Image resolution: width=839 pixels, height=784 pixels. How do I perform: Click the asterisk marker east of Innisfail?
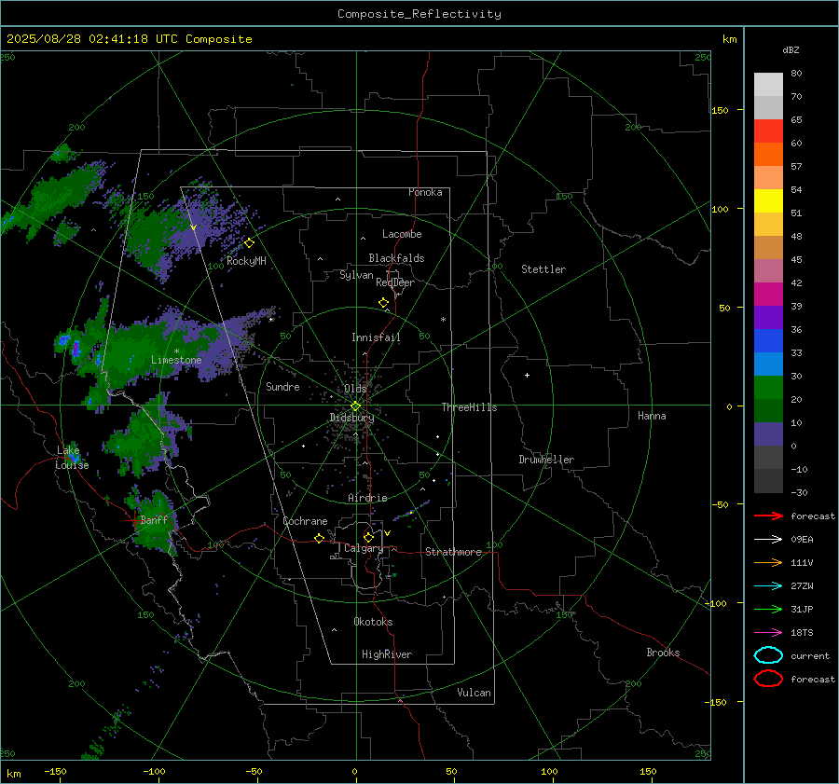coord(443,320)
